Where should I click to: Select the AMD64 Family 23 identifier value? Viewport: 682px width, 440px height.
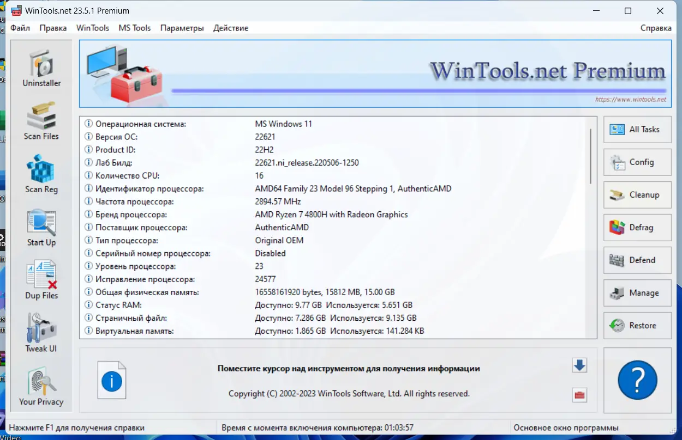(x=354, y=189)
